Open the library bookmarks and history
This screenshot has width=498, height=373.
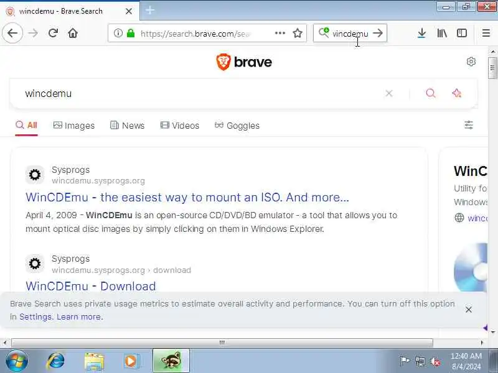click(x=442, y=33)
